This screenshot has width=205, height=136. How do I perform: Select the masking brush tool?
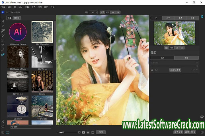[x=3, y=35]
